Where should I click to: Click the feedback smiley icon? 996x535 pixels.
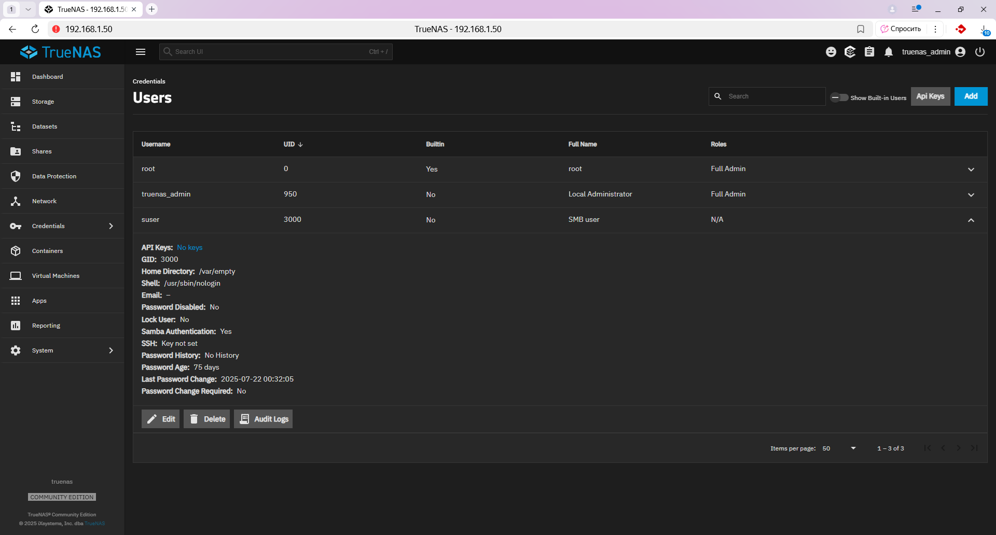[831, 52]
